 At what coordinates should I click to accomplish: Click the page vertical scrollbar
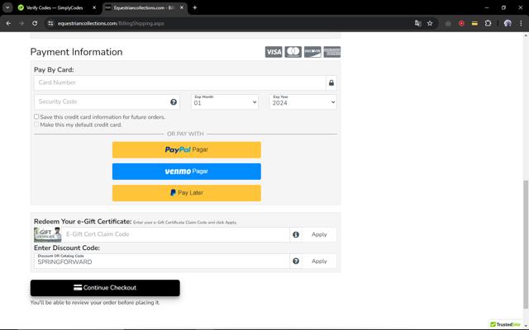click(x=526, y=244)
